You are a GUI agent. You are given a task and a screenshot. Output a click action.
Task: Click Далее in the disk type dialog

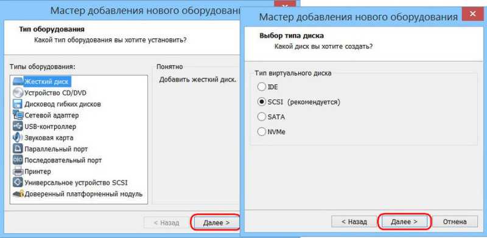coord(404,222)
